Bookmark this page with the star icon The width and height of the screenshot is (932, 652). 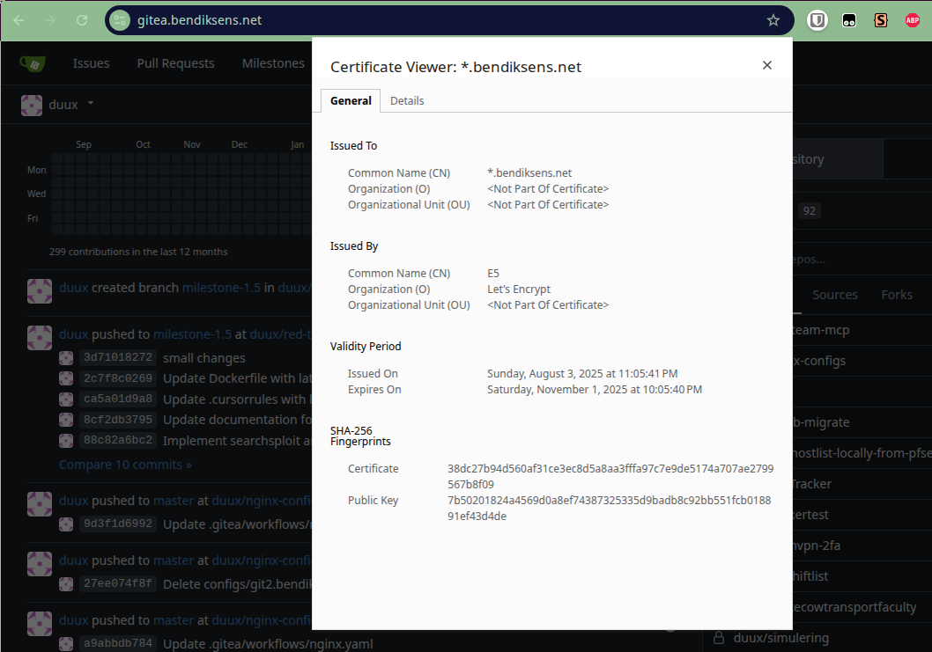[773, 20]
